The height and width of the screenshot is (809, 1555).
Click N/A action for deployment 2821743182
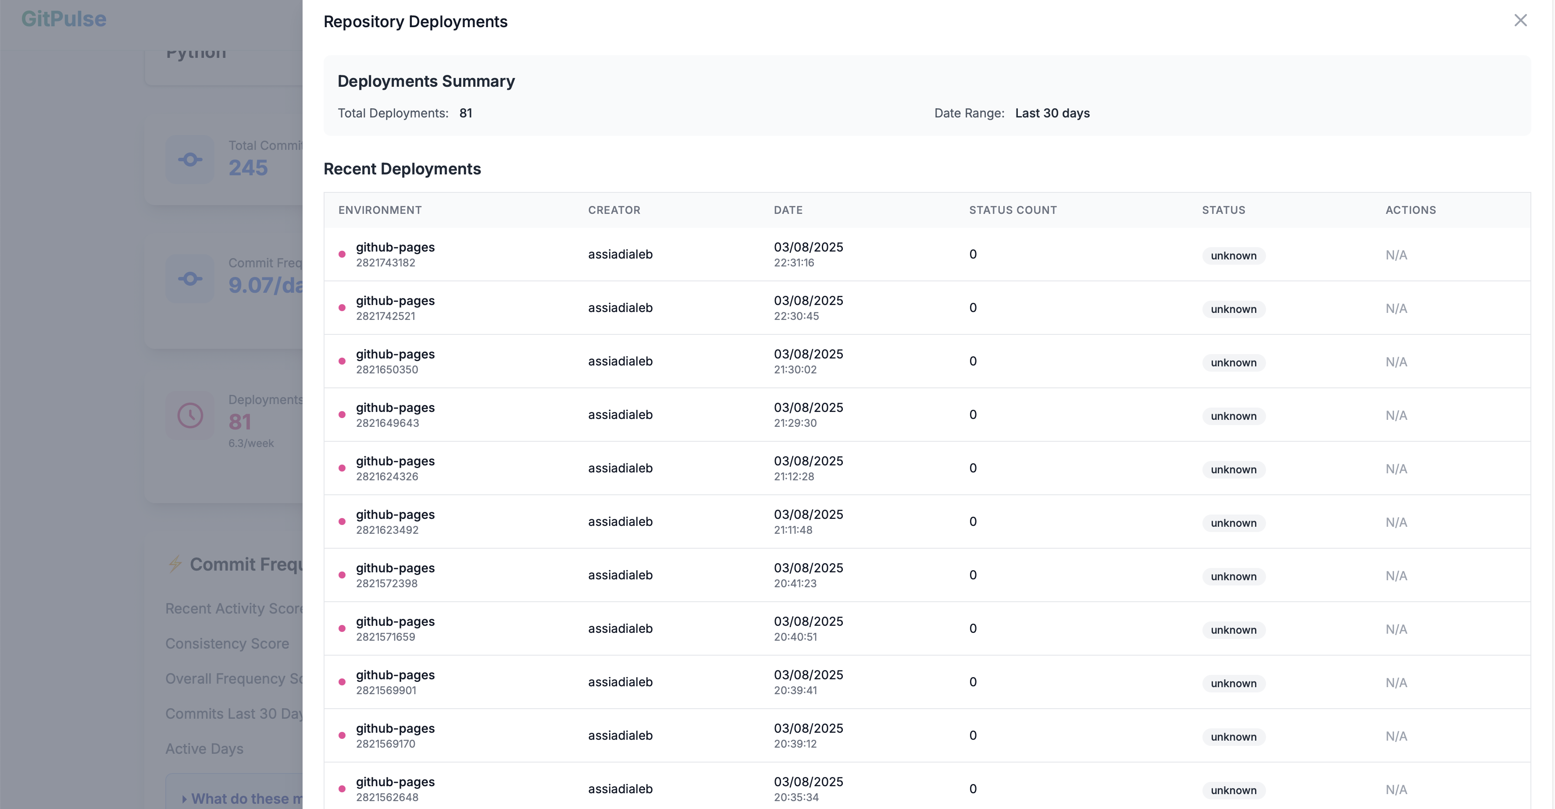(x=1396, y=255)
